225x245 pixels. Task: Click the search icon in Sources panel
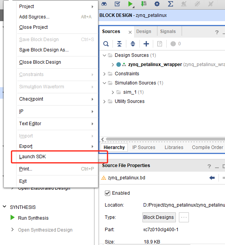point(106,44)
